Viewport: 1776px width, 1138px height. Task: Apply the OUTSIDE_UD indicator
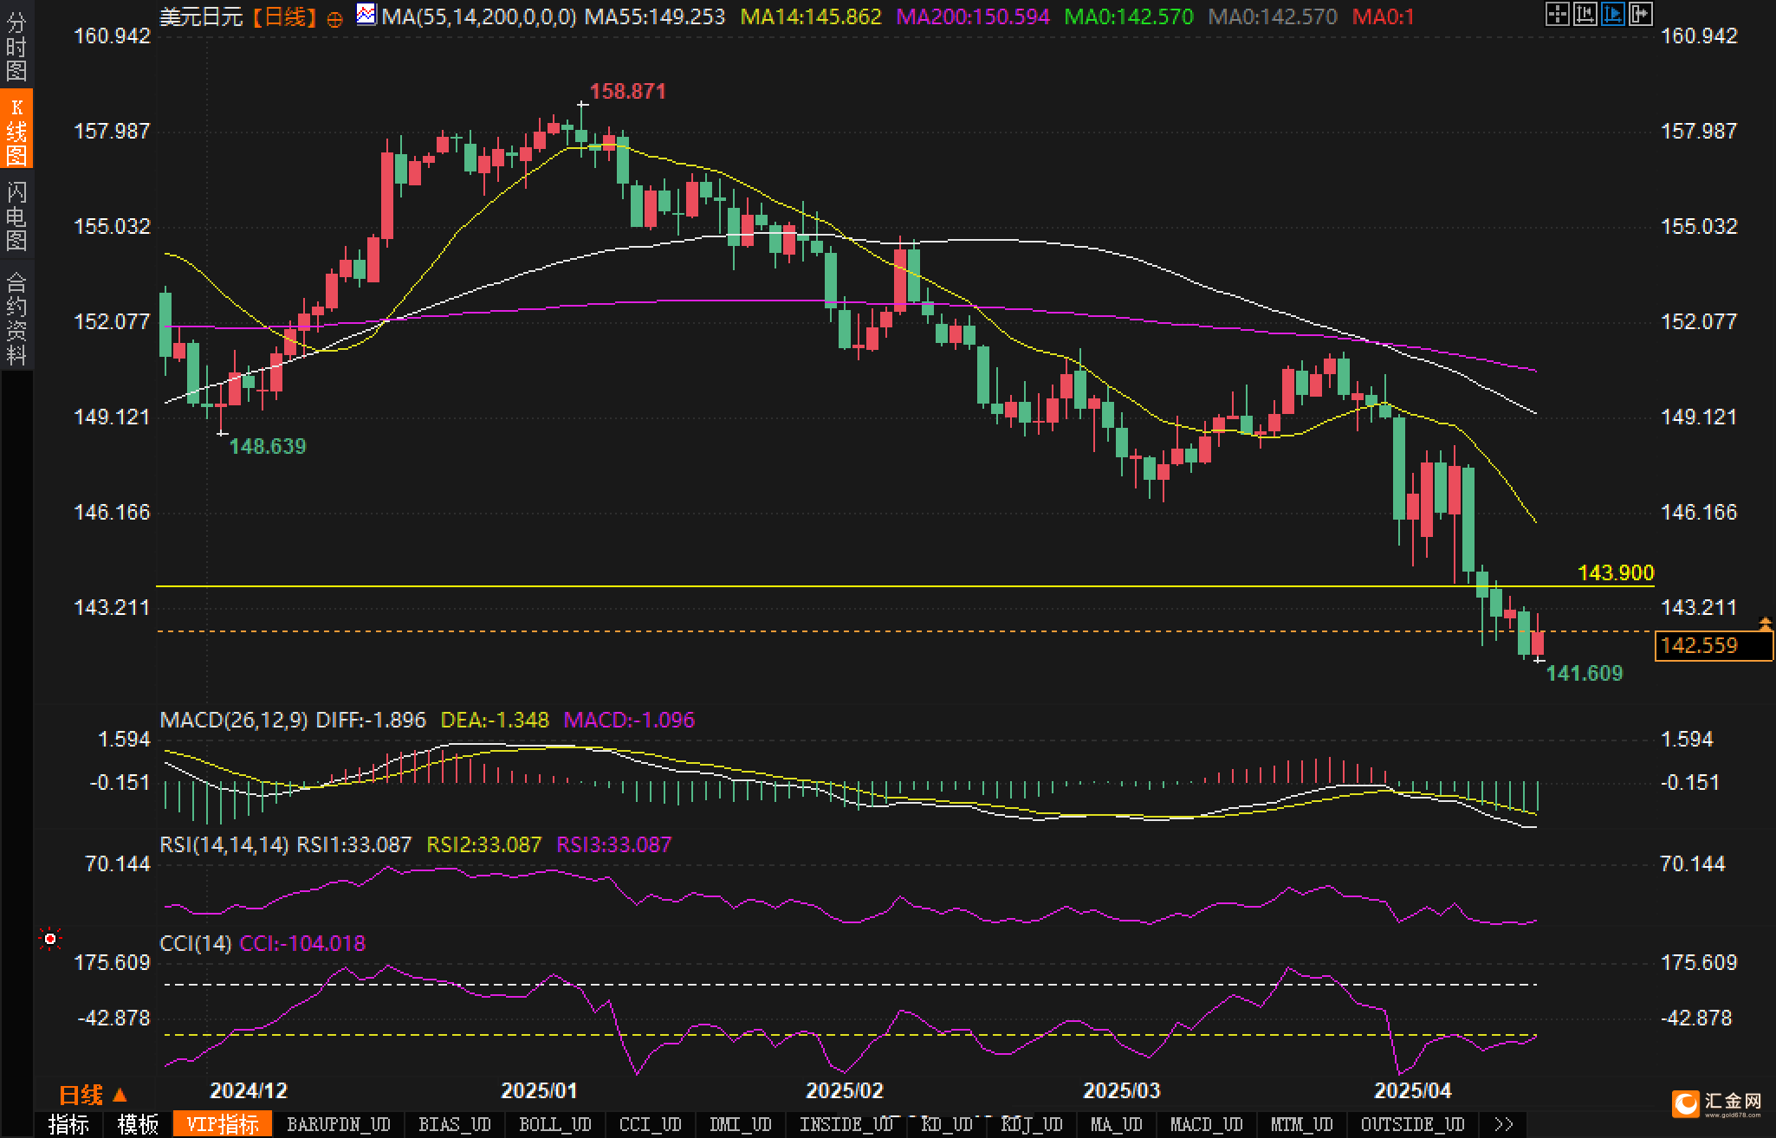1413,1124
